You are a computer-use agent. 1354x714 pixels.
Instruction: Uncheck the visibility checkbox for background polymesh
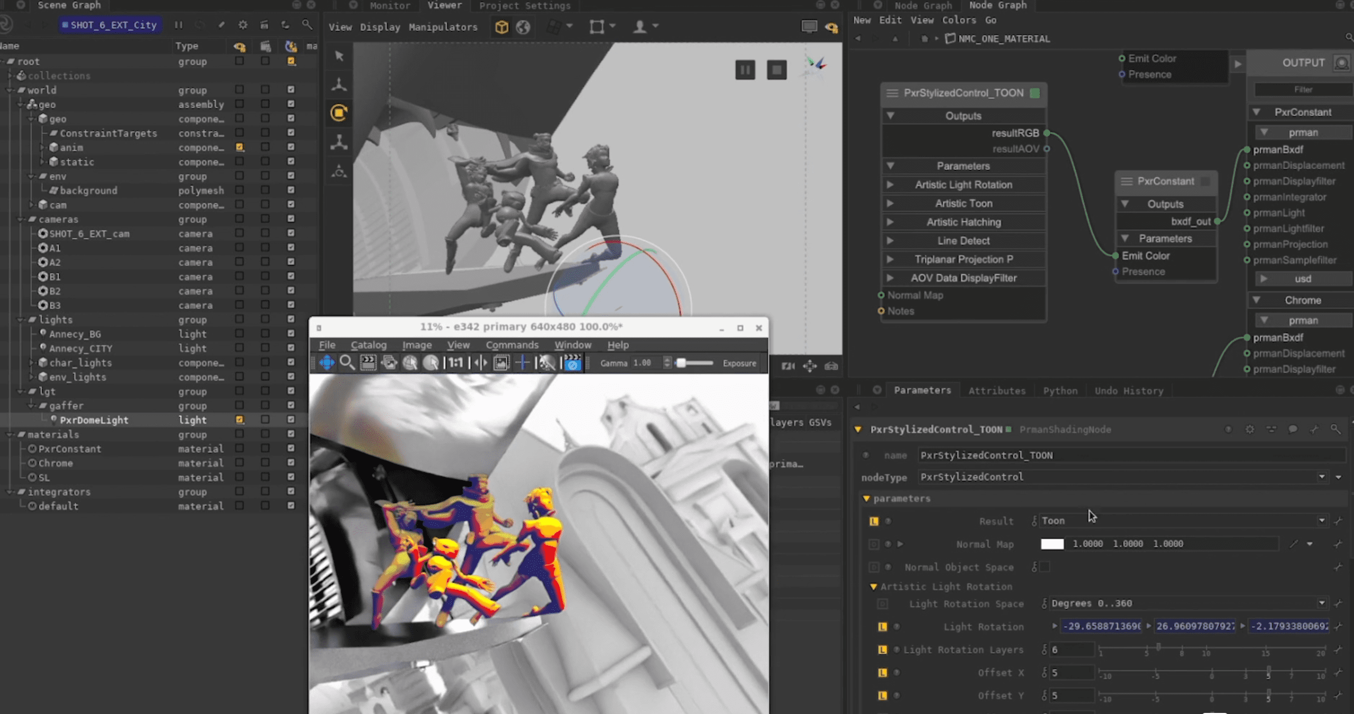click(x=290, y=190)
